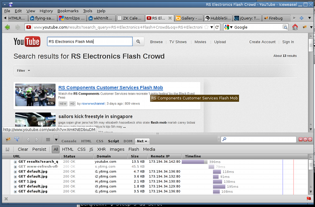
Task: Select the Images filter in the Net panel
Action: [x=117, y=149]
